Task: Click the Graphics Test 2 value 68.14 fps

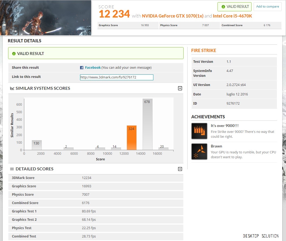Action: pos(89,220)
